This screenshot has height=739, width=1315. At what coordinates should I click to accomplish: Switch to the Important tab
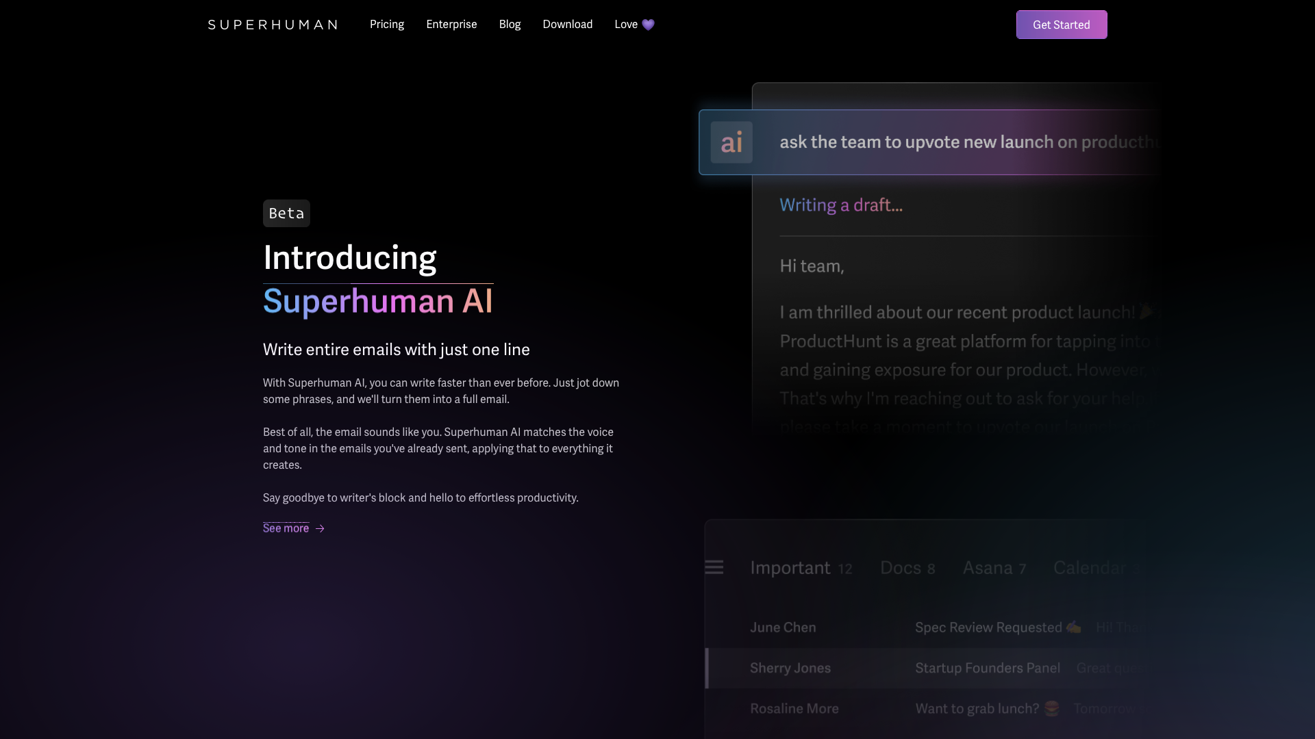pyautogui.click(x=801, y=568)
